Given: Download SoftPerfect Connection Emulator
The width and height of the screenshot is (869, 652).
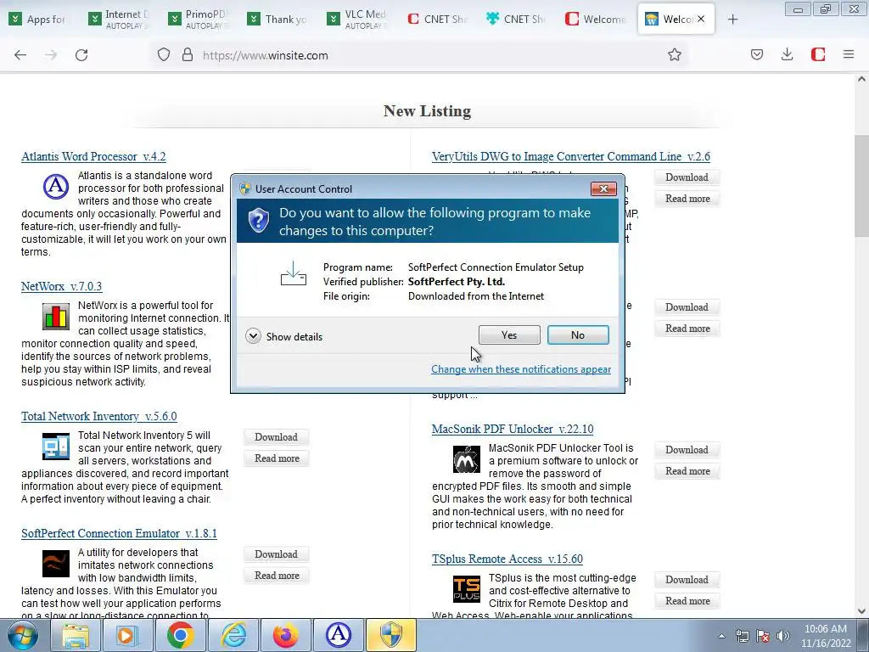Looking at the screenshot, I should 276,554.
